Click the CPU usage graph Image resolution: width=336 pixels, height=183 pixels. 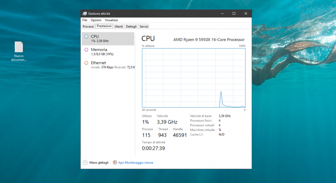tap(194, 78)
